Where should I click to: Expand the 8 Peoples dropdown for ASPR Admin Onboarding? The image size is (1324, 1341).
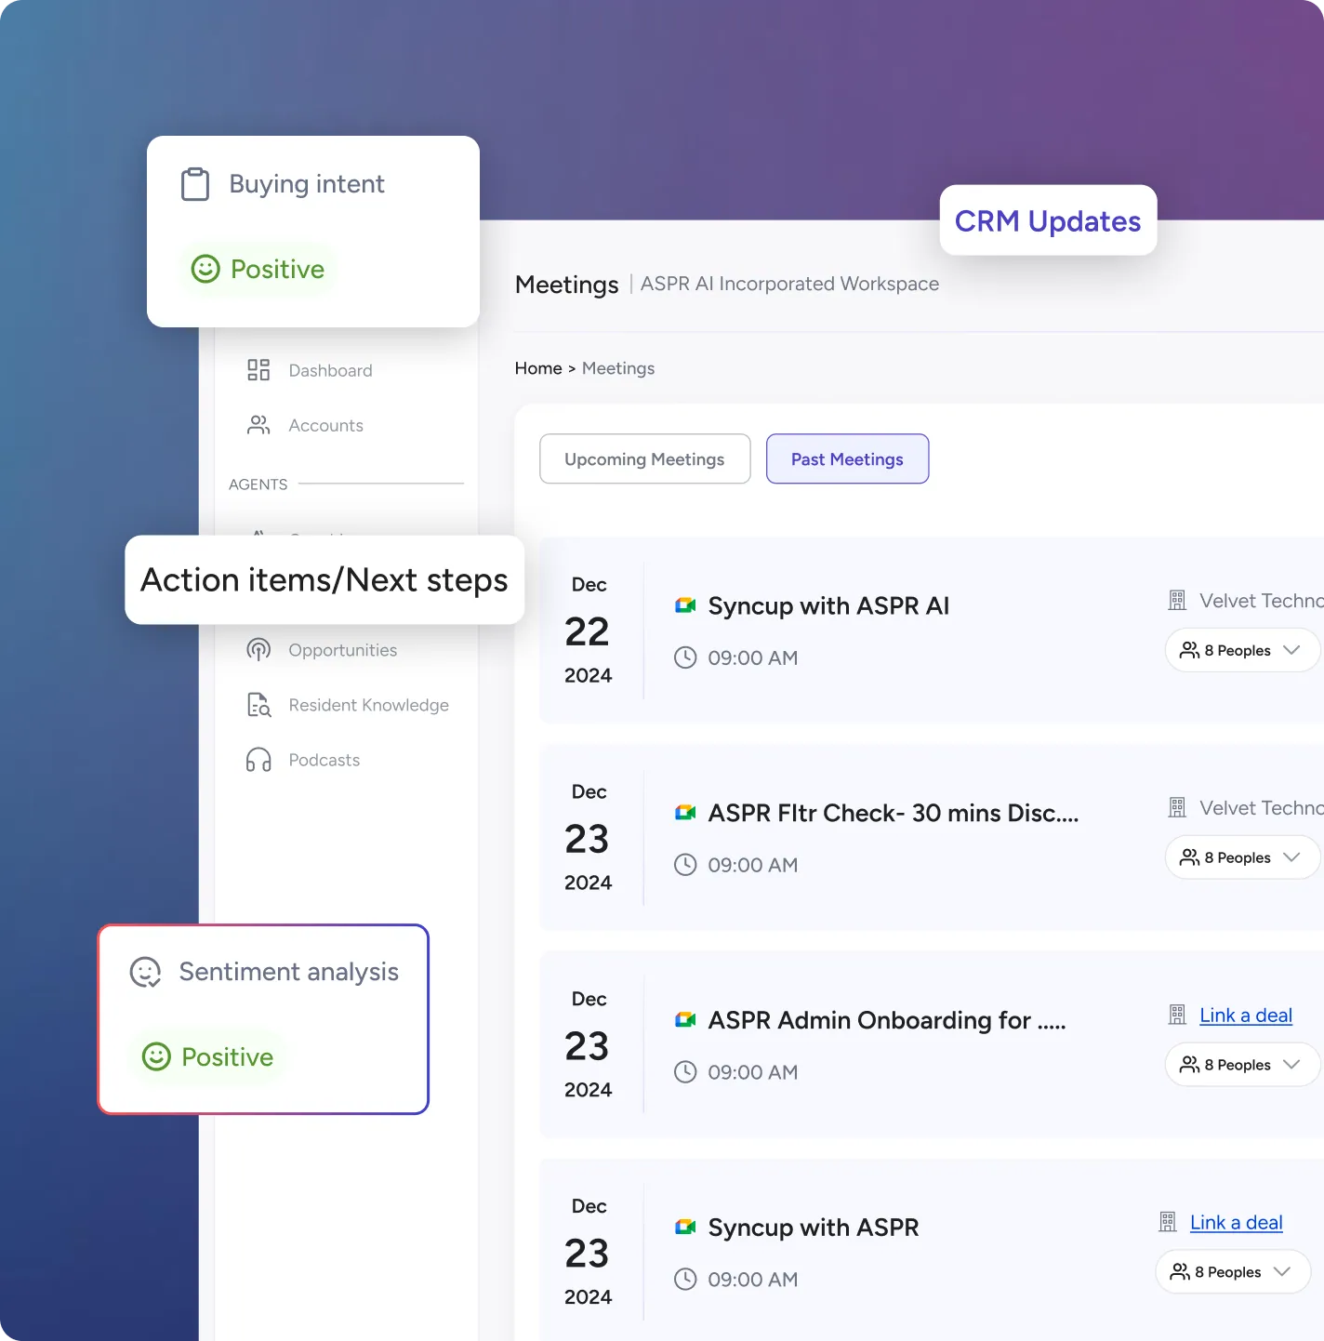[1242, 1065]
